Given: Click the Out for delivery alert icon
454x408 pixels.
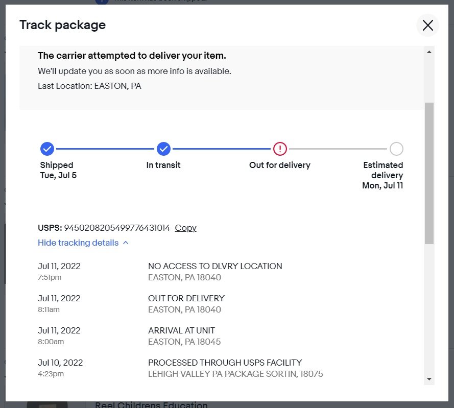Looking at the screenshot, I should click(x=280, y=149).
